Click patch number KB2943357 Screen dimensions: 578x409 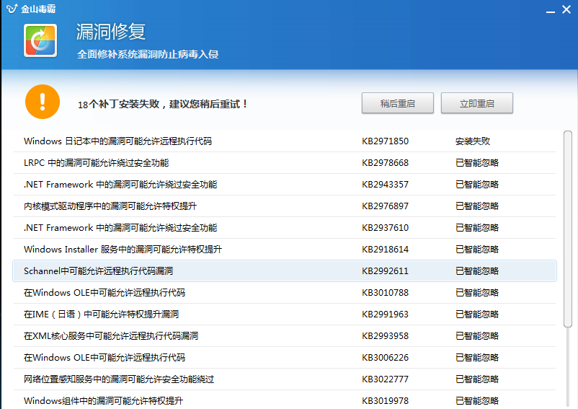(385, 185)
